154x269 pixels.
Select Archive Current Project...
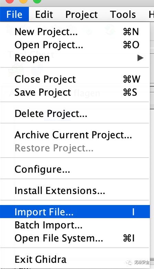[x=75, y=135]
